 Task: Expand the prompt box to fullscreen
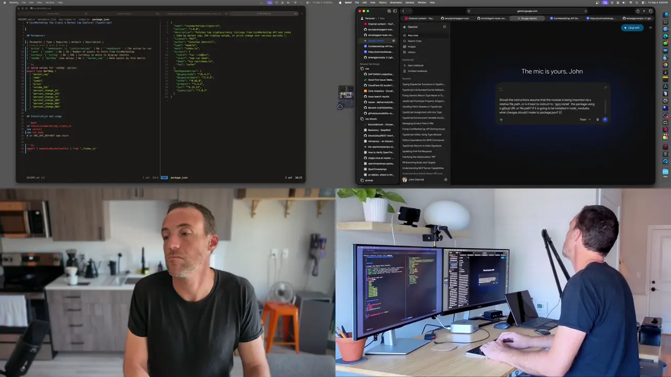click(x=605, y=87)
